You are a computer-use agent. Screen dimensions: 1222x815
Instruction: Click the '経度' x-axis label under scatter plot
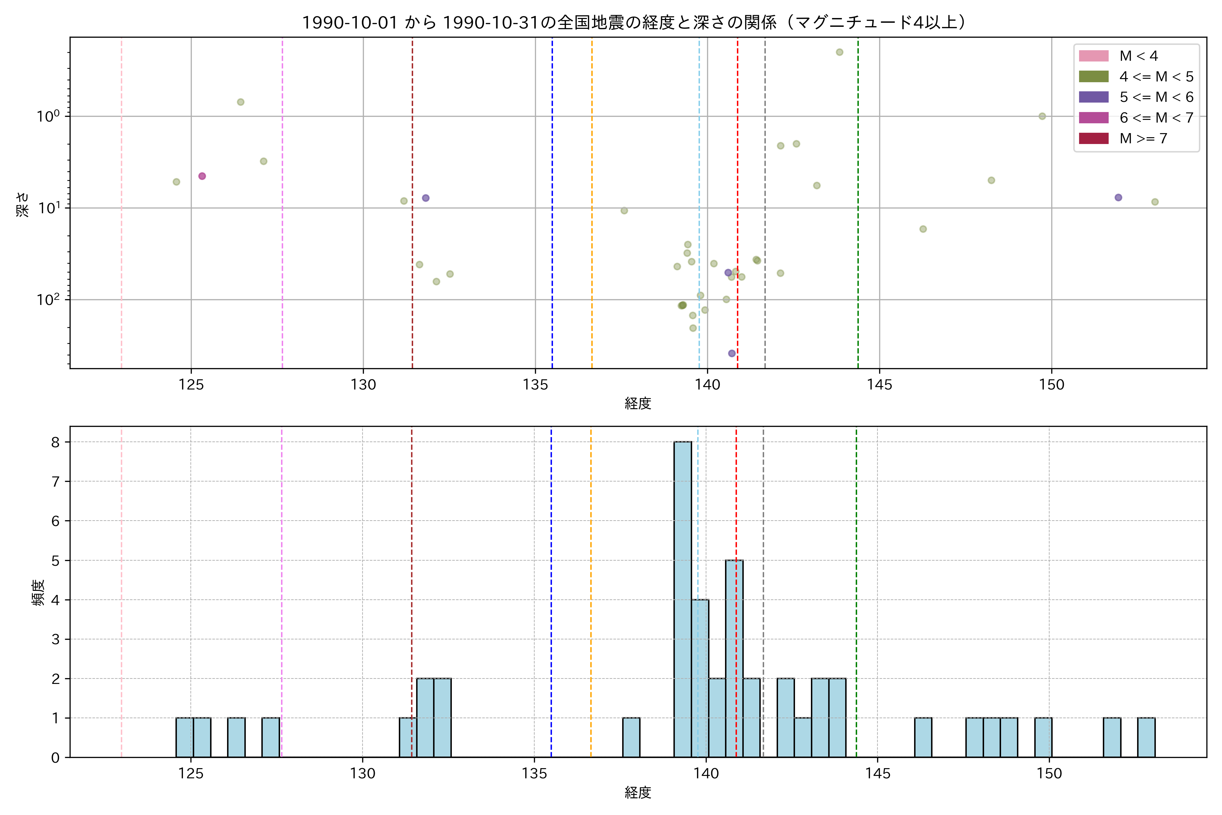pyautogui.click(x=637, y=403)
